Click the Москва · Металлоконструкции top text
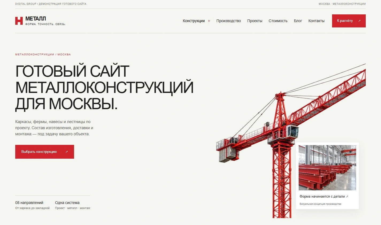This screenshot has height=225, width=381. (x=342, y=4)
